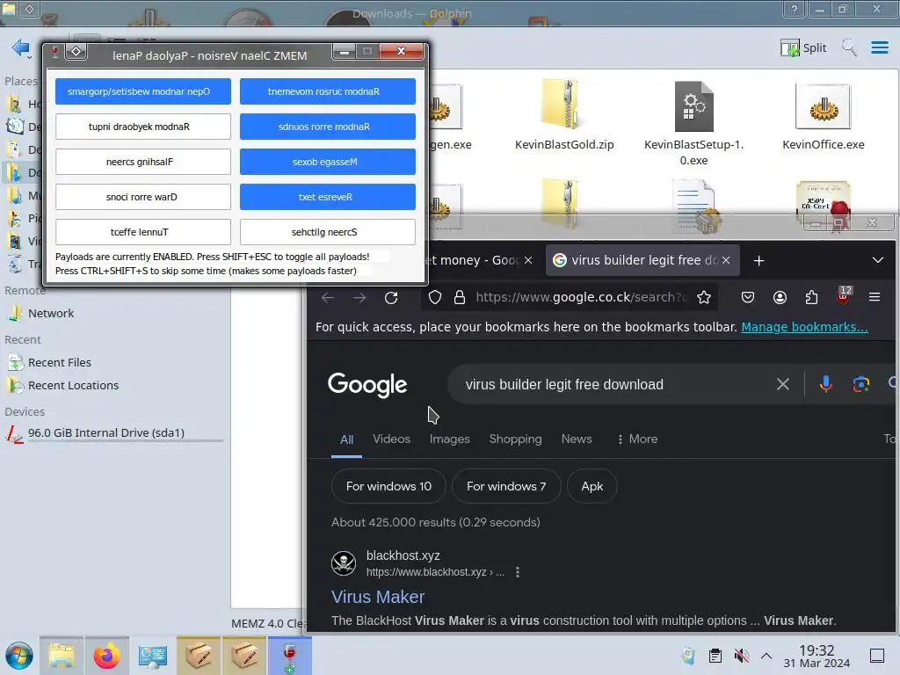Click the Split view button in Dolphin
This screenshot has height=675, width=900.
(x=803, y=47)
